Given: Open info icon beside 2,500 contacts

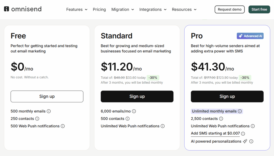Looking at the screenshot, I should pos(221,119).
